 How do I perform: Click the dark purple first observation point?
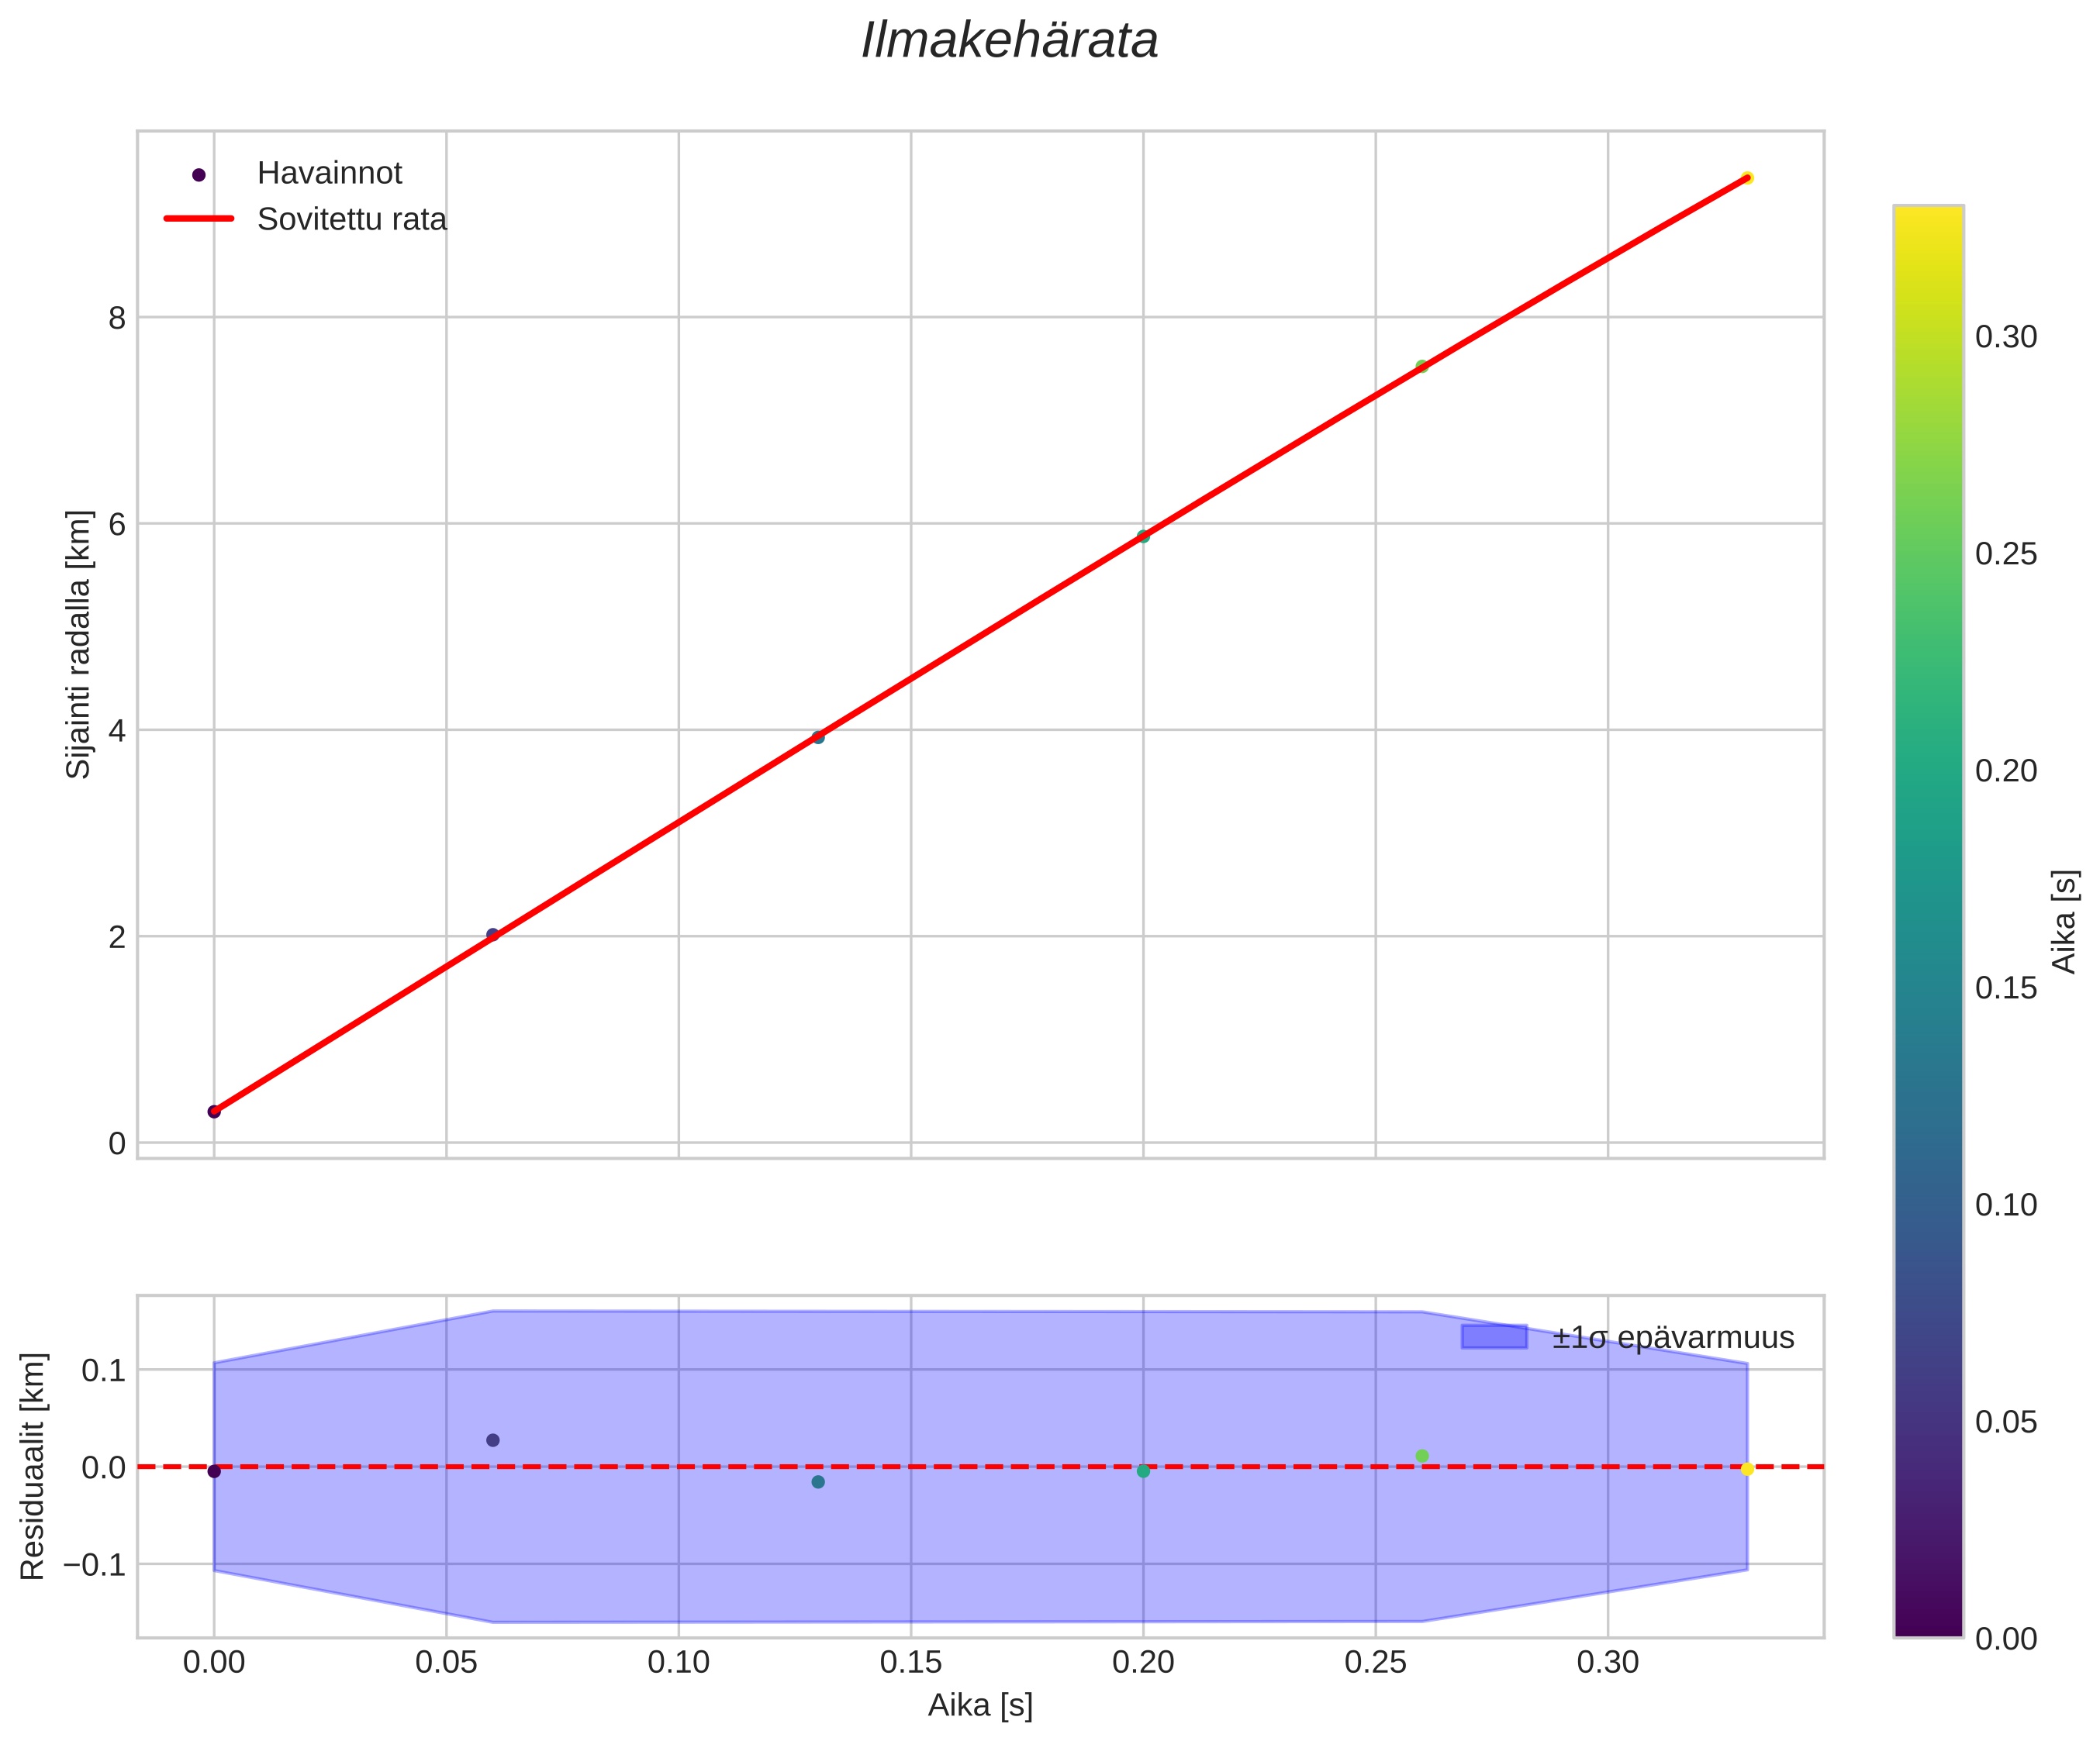point(214,1112)
